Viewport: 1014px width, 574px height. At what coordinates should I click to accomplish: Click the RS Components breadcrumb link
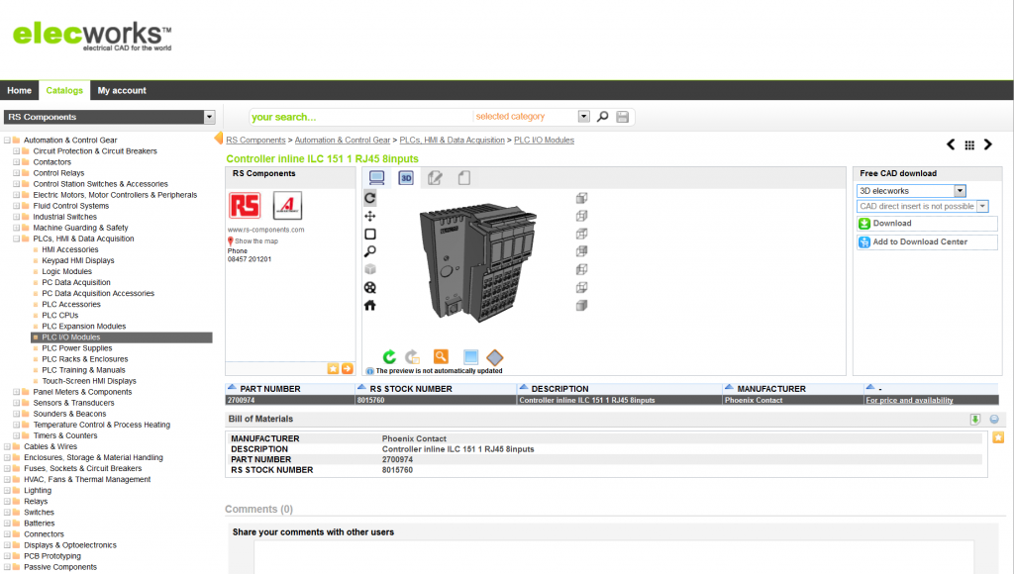255,141
